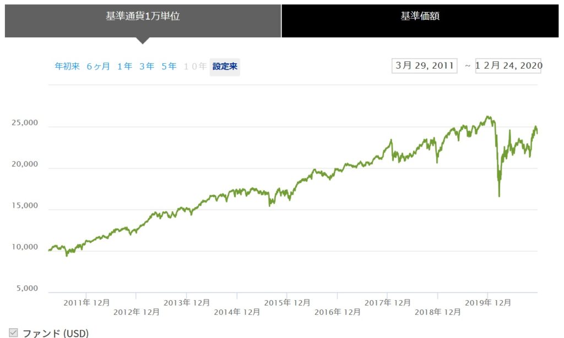Select the 年初来 period link

(67, 67)
